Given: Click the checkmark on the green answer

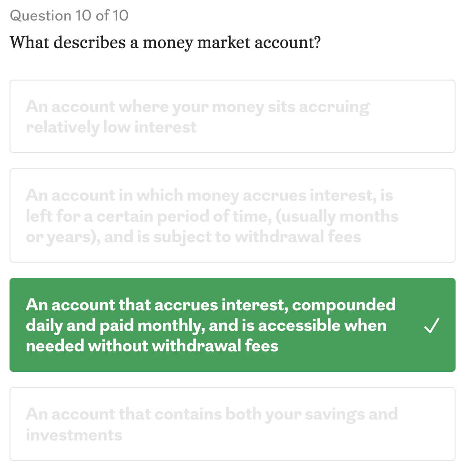Looking at the screenshot, I should pos(431,327).
